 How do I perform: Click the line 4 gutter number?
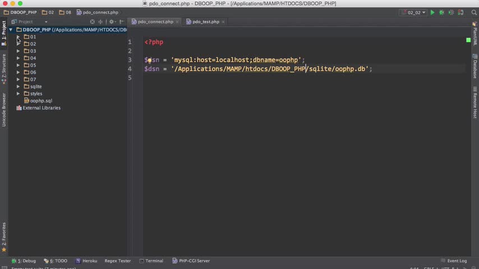130,69
